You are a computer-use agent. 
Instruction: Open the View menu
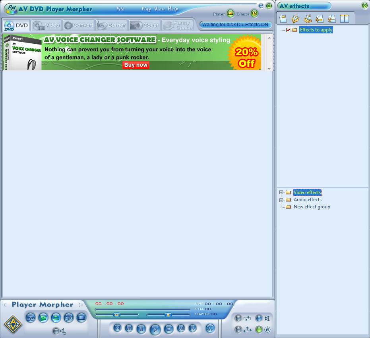[159, 9]
